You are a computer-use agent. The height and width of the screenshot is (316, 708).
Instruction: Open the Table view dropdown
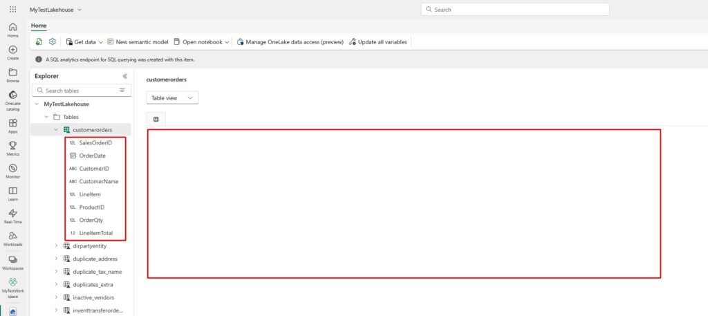[x=172, y=98]
